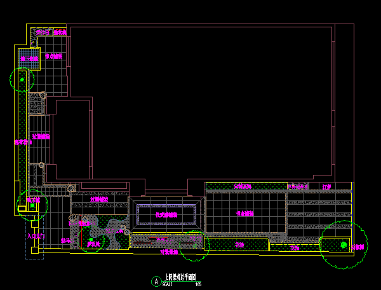Click the 入口大门 entrance gate label
Viewport: 381px width, 290px height.
[36, 236]
